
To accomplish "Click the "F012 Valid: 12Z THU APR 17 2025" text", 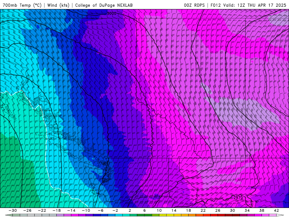I will (248, 5).
